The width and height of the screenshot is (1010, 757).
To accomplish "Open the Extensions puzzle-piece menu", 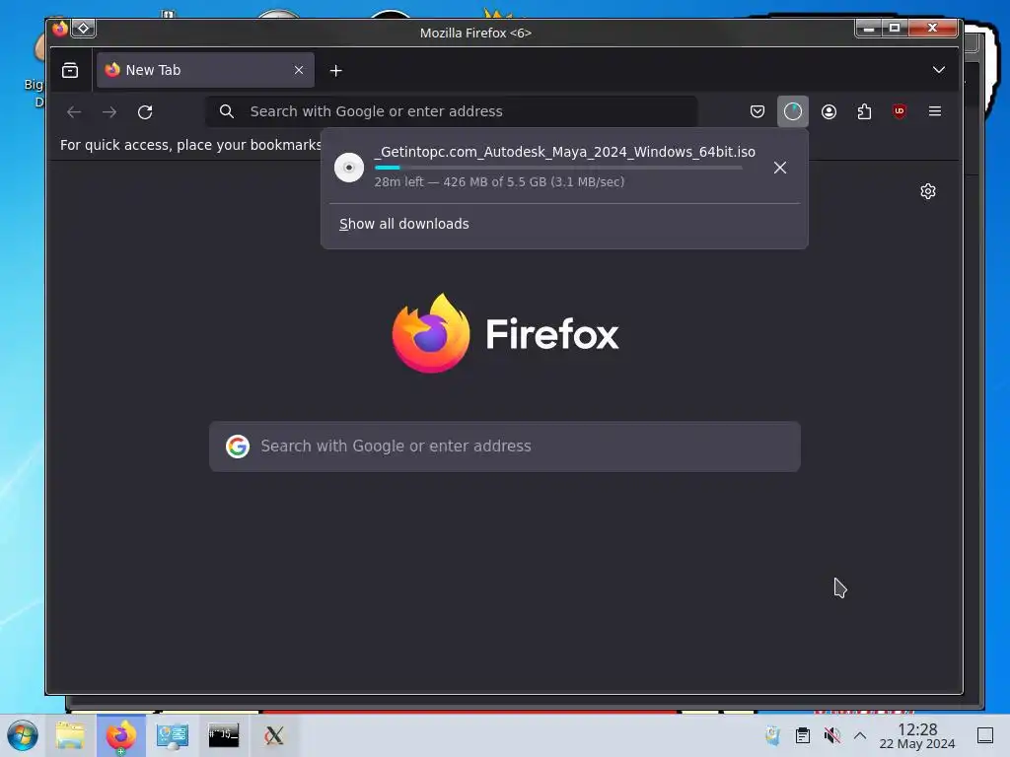I will [x=864, y=111].
